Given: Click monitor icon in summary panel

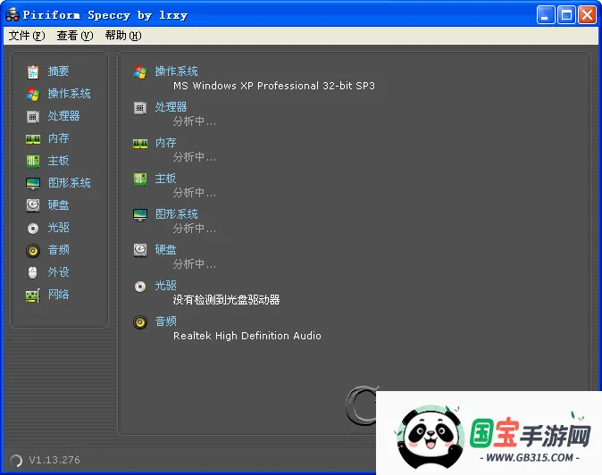Looking at the screenshot, I should pos(140,214).
